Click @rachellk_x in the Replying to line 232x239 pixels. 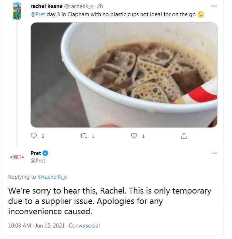click(52, 177)
